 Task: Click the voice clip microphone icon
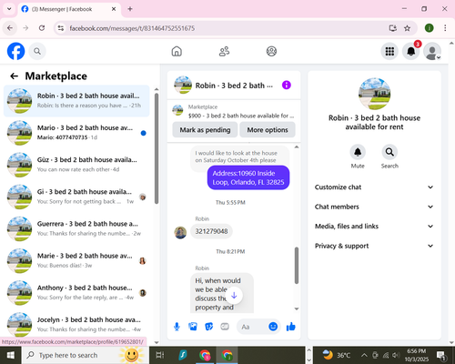177,327
